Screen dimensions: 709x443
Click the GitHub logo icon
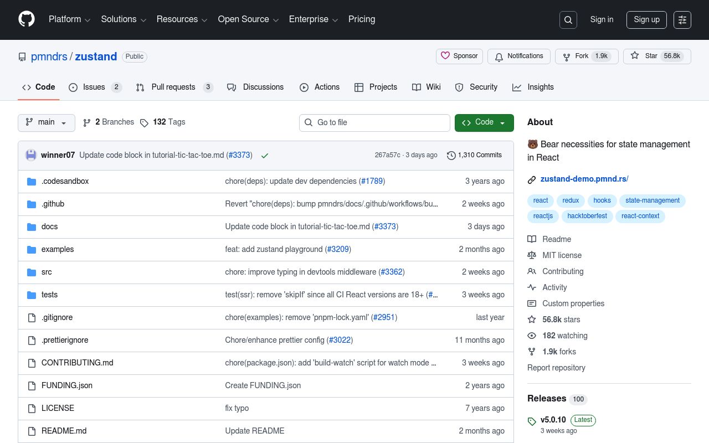27,19
